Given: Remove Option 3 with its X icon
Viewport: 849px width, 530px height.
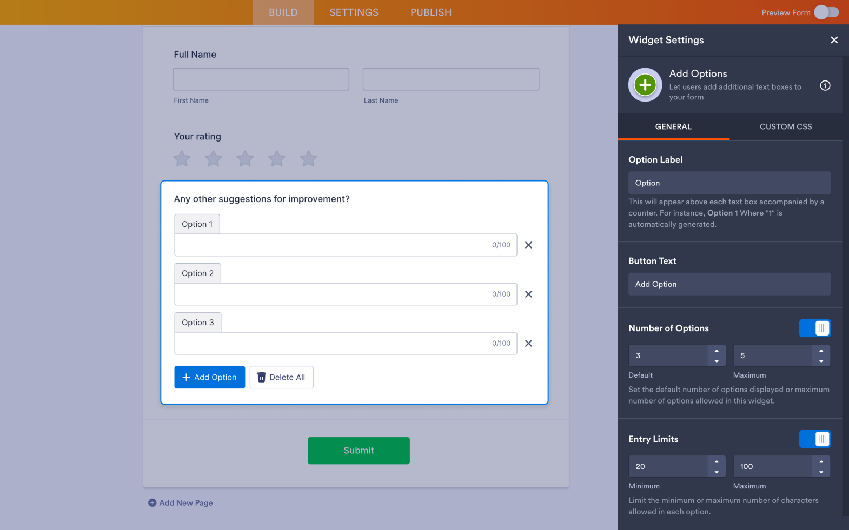Looking at the screenshot, I should pyautogui.click(x=529, y=343).
